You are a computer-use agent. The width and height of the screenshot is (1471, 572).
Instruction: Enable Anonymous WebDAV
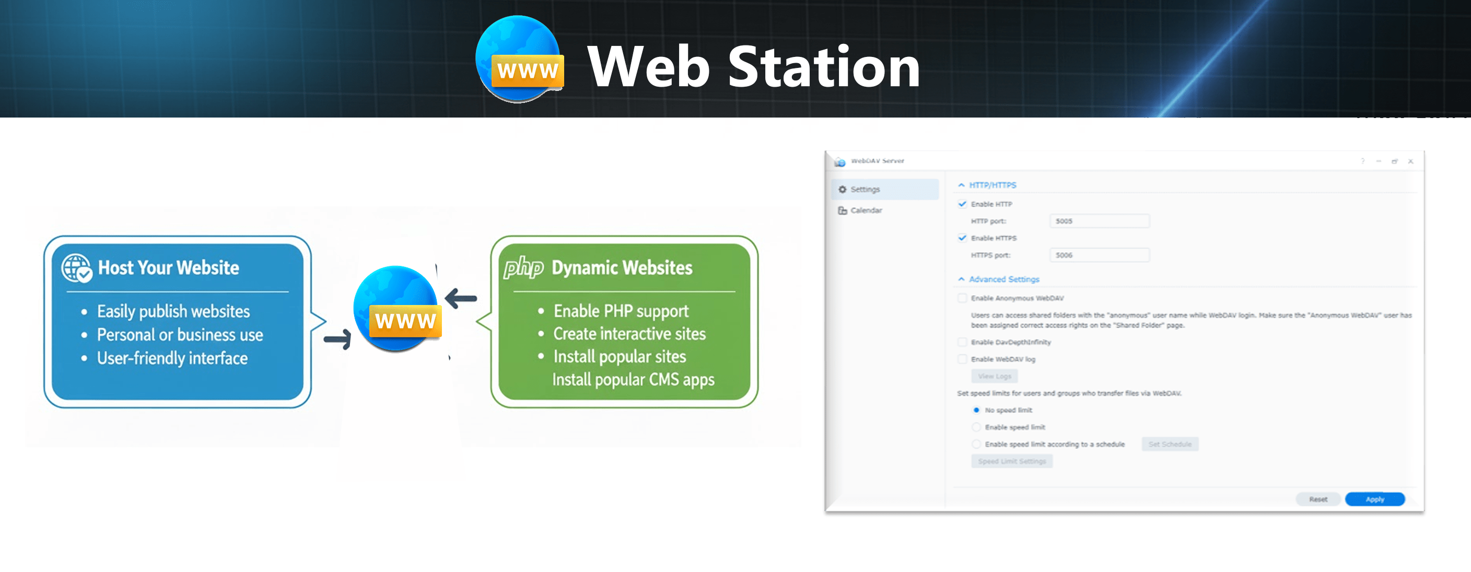point(963,298)
